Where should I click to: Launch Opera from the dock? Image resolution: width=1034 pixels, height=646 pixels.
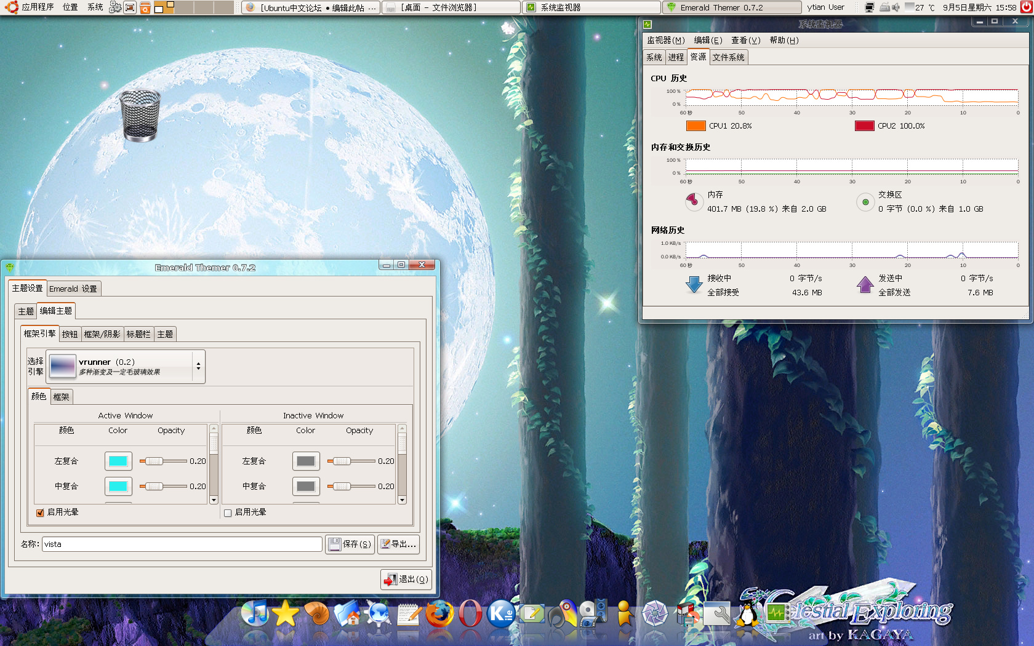click(x=470, y=613)
